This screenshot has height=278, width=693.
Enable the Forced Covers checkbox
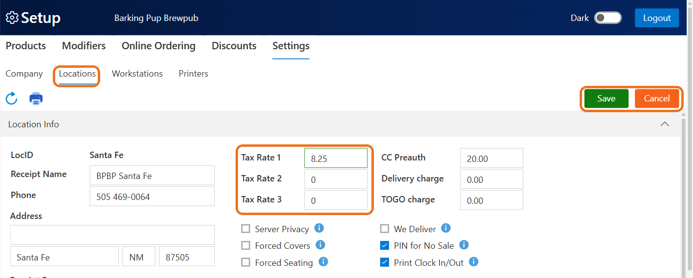(246, 245)
